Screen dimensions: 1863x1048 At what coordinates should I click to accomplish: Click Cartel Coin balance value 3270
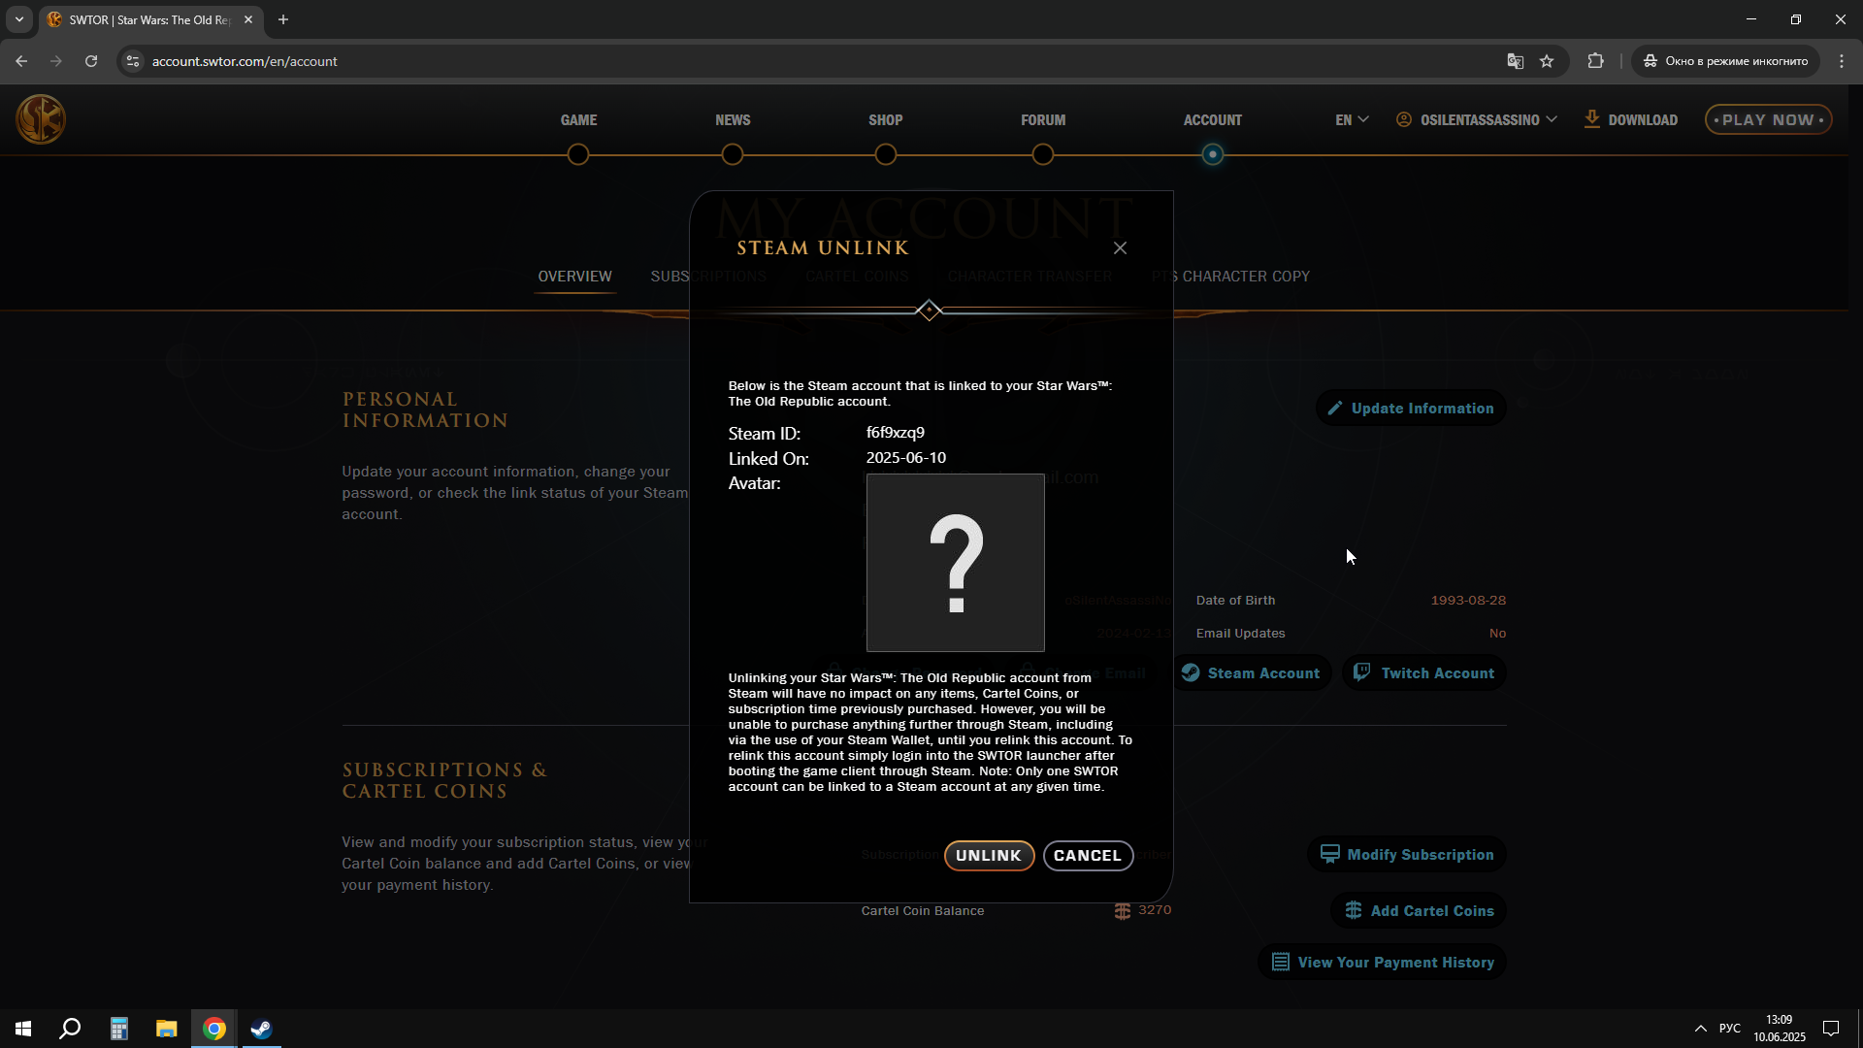point(1155,910)
